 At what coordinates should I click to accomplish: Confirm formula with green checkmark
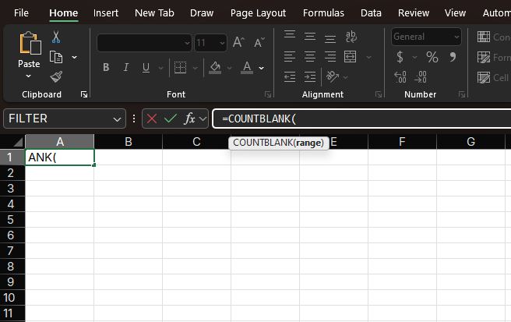click(x=171, y=119)
